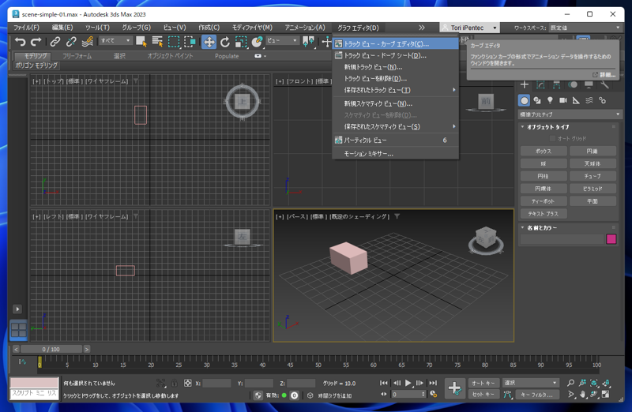Image resolution: width=632 pixels, height=412 pixels.
Task: Click the Select and Link chain icon
Action: (x=55, y=42)
